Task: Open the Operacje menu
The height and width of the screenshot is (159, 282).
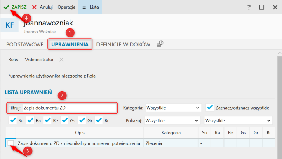Action: click(x=66, y=7)
